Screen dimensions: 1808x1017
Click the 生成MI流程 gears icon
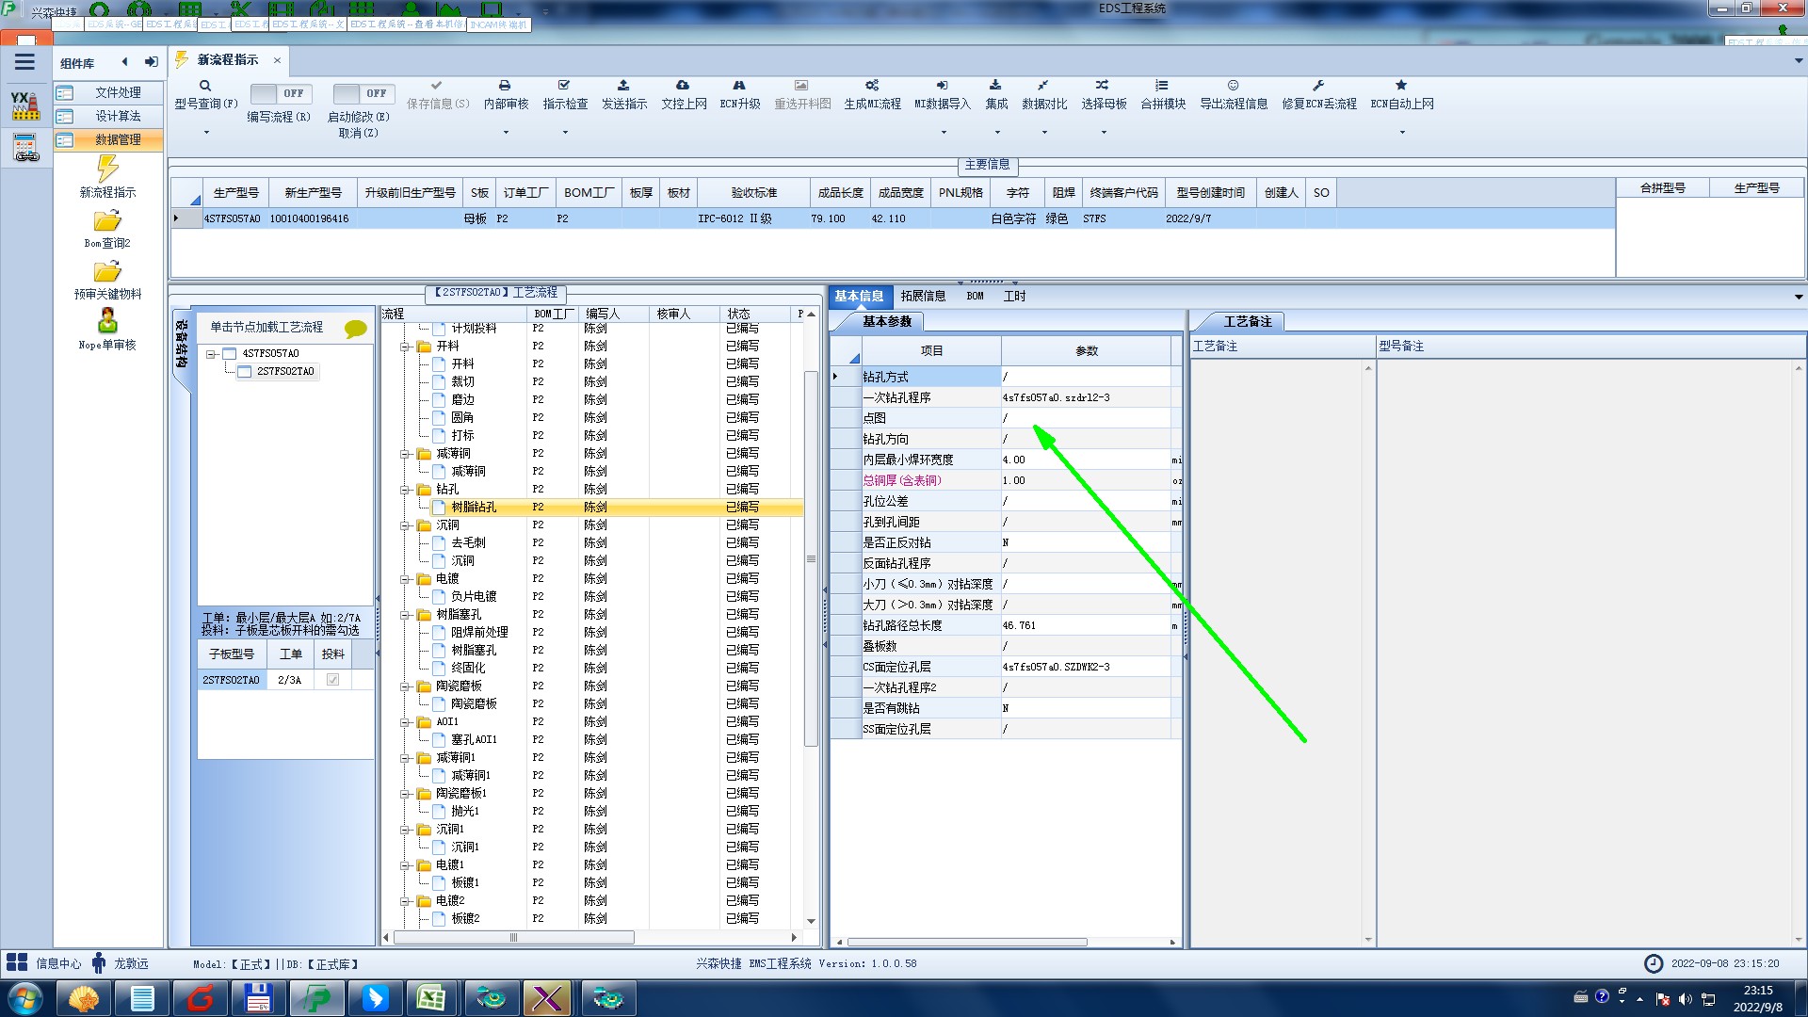[x=872, y=86]
